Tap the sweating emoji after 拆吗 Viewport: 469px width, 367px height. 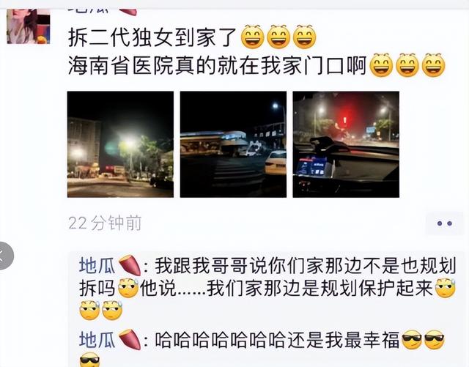tap(128, 288)
